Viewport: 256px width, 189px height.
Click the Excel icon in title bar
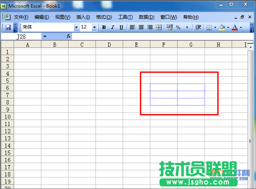coord(3,6)
